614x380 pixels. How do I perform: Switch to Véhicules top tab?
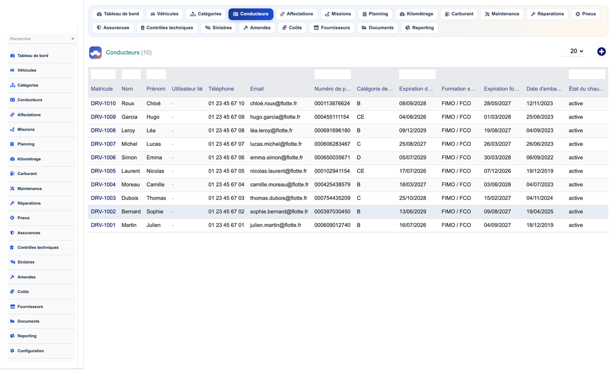point(164,14)
